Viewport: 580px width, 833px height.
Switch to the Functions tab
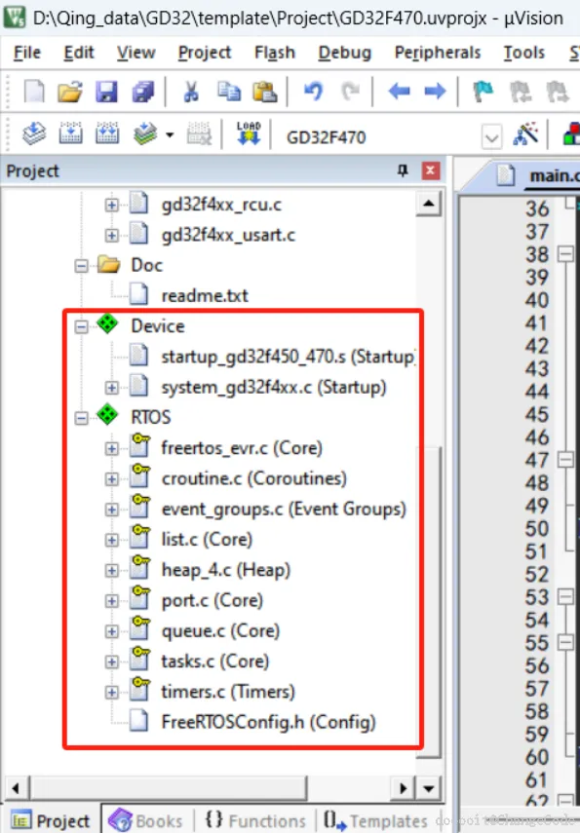point(255,820)
